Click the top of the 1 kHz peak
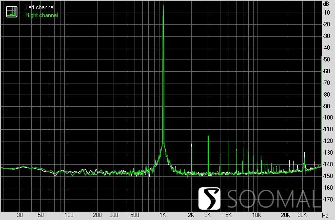This screenshot has height=220, width=335. point(163,6)
